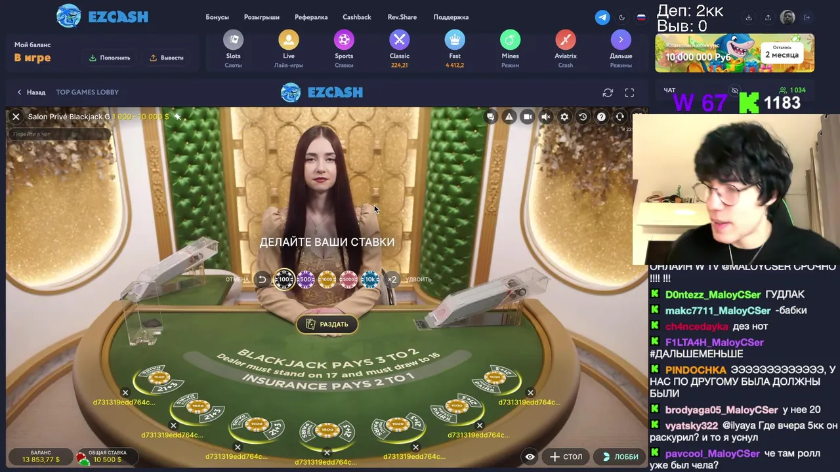Open the Telegram channel icon
Viewport: 840px width, 472px height.
(602, 18)
